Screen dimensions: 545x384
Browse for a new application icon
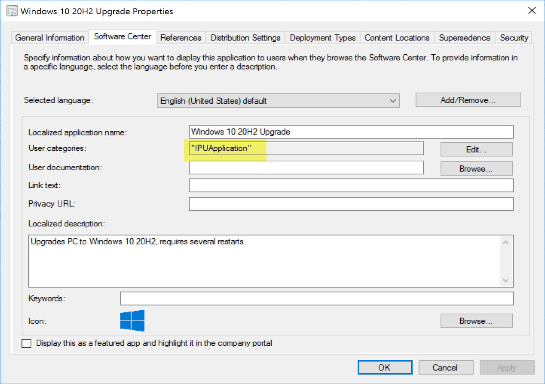click(x=476, y=321)
